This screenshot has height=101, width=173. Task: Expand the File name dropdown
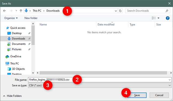170,80
